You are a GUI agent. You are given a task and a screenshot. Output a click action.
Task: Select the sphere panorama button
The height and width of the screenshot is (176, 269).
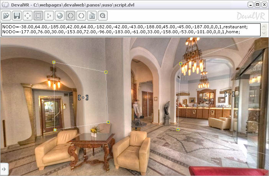coord(60,16)
